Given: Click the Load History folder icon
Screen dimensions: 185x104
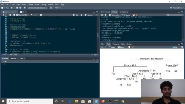Looking at the screenshot, I should 102,15.
